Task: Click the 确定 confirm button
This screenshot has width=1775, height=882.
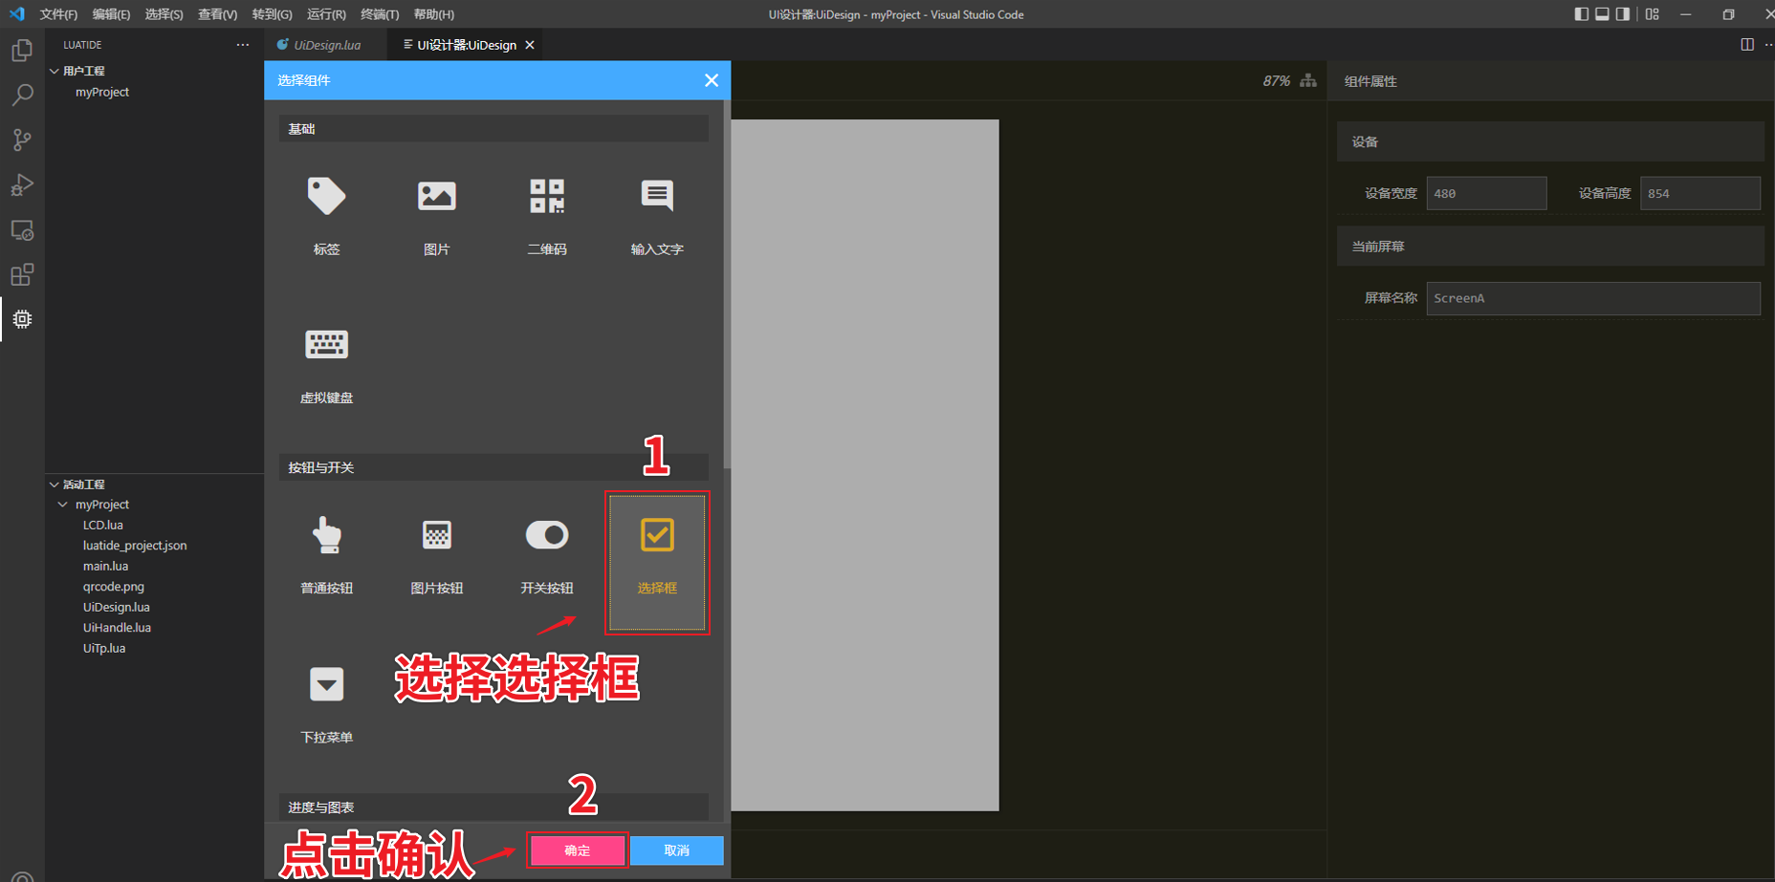Action: click(x=578, y=850)
